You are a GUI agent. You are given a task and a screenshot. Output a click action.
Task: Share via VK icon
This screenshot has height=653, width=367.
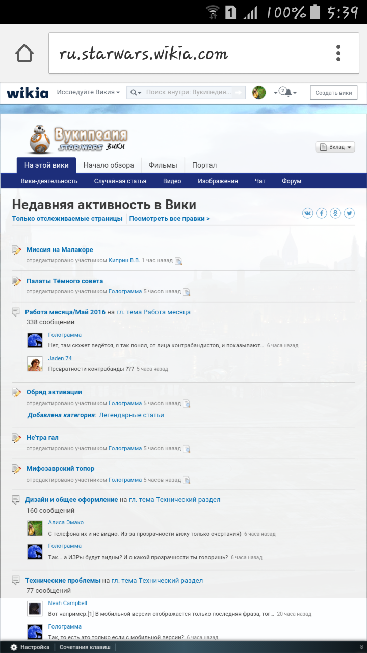point(307,213)
